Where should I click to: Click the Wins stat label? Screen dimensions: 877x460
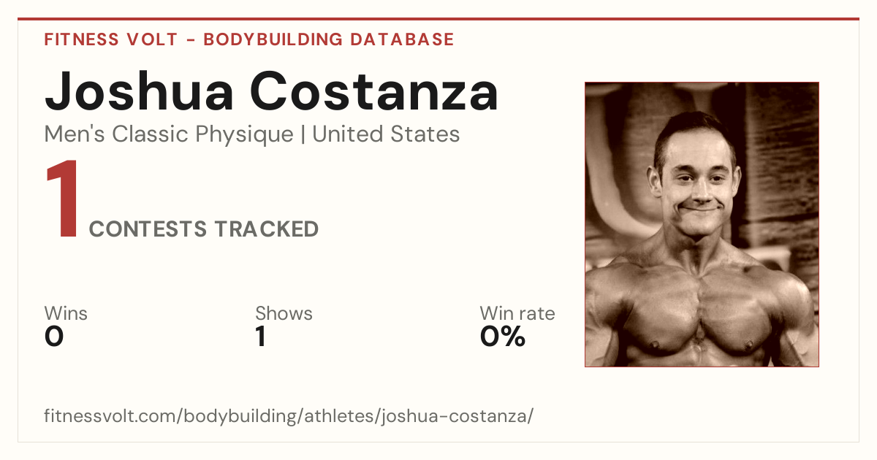coord(66,313)
